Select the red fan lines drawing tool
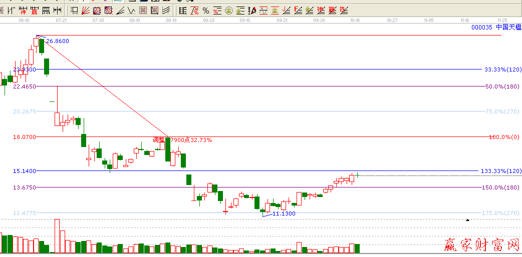 point(85,10)
